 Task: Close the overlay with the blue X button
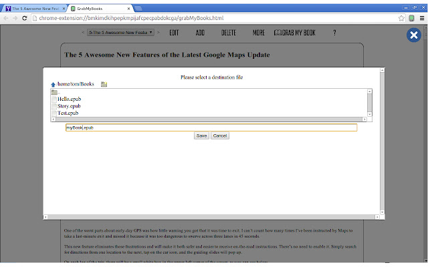click(414, 35)
